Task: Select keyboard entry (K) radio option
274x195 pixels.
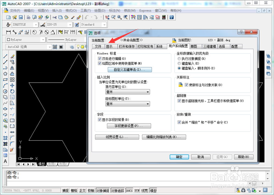Action: click(x=179, y=64)
